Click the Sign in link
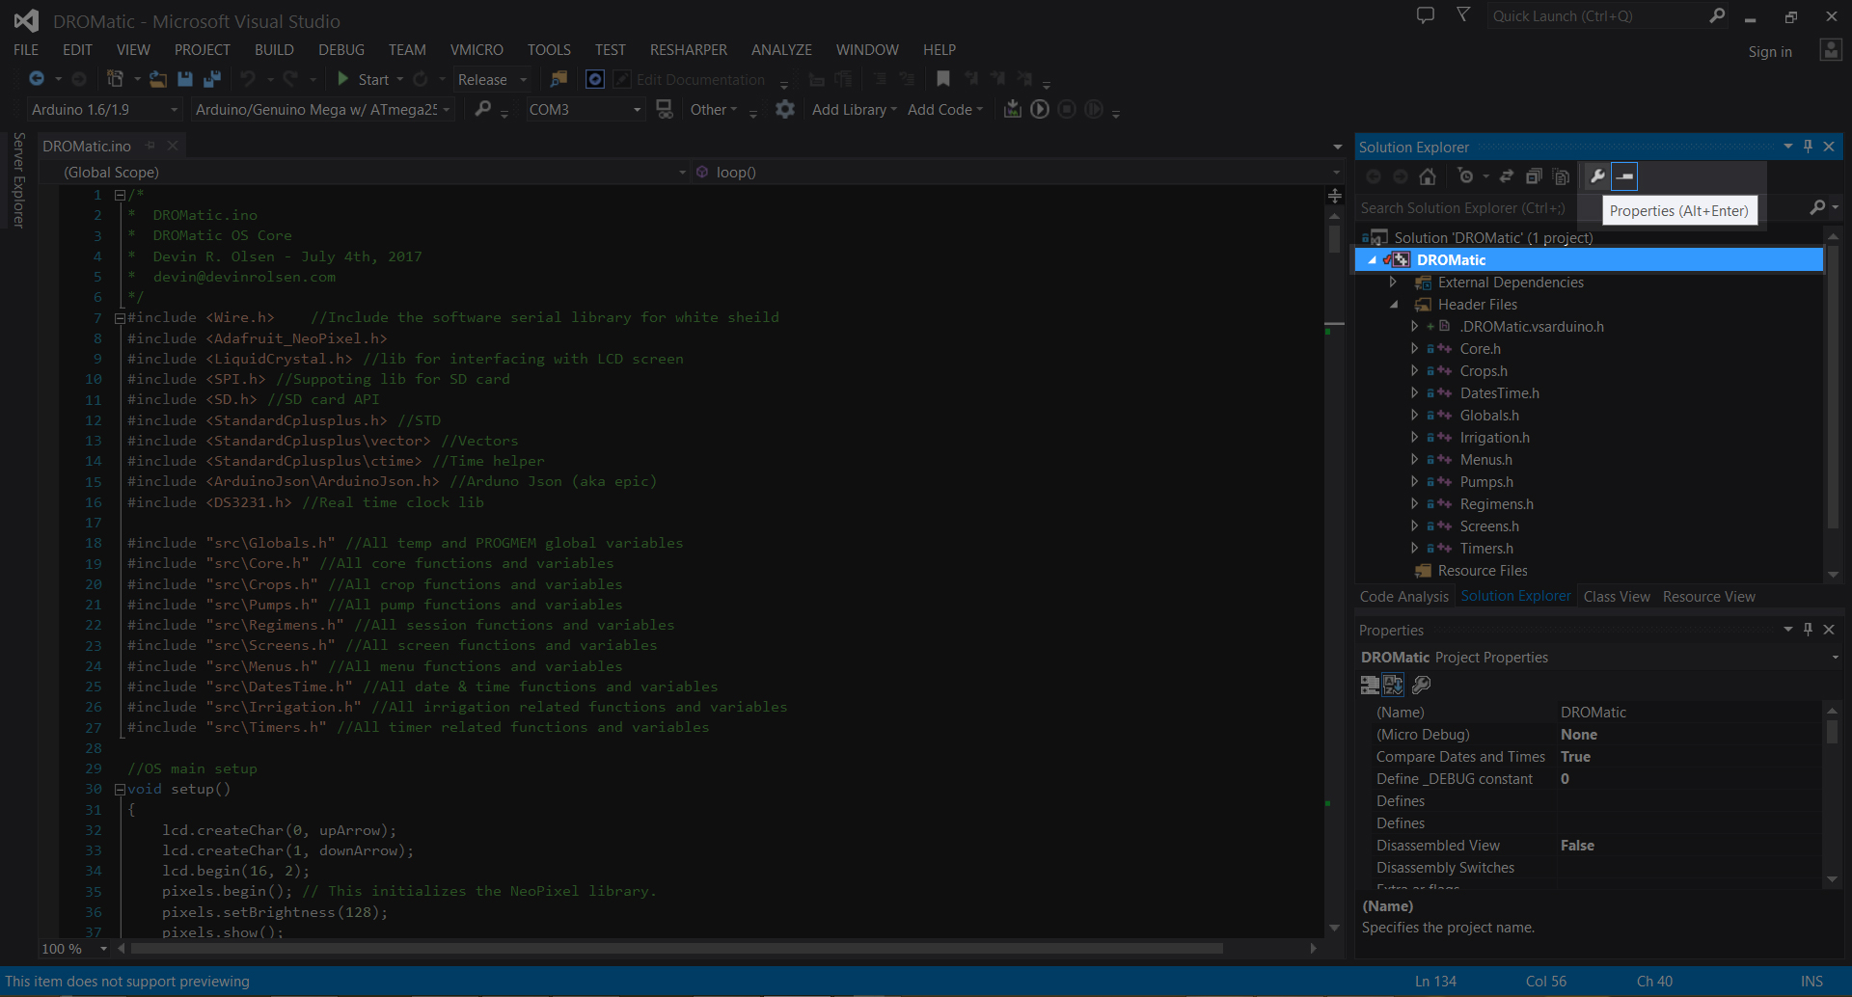The height and width of the screenshot is (997, 1852). pyautogui.click(x=1770, y=52)
